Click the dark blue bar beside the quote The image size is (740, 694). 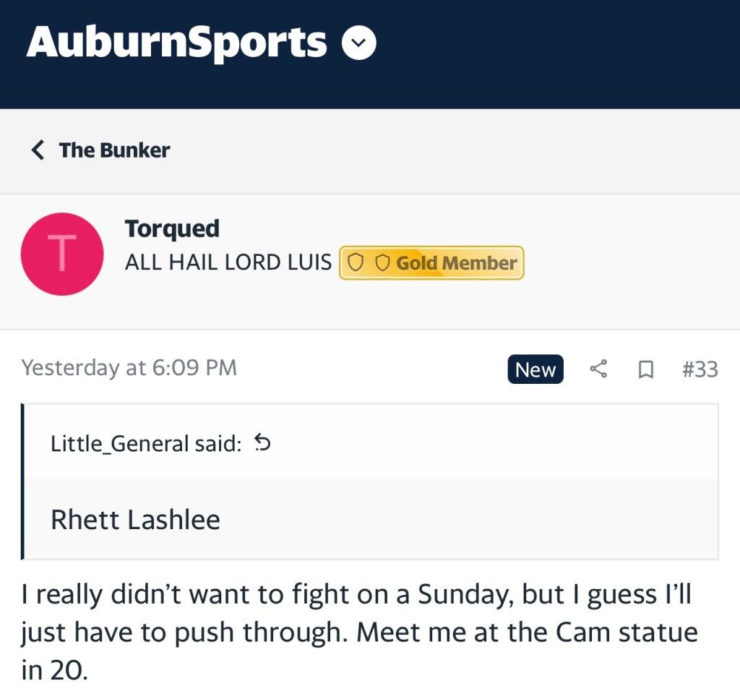[x=23, y=481]
